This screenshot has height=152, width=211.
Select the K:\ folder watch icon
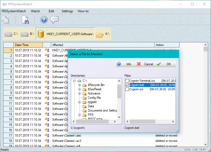tap(99, 34)
